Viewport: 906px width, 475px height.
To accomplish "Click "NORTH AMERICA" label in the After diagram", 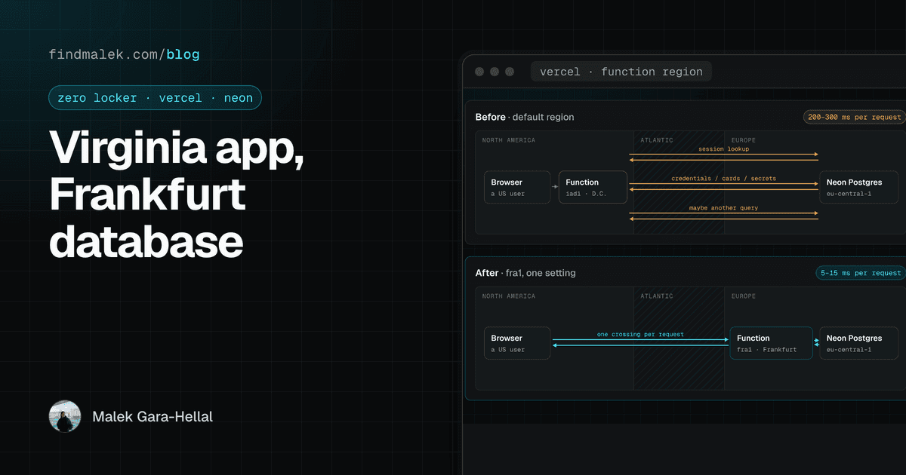I will [x=509, y=296].
